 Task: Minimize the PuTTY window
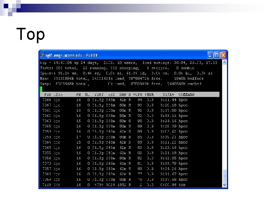coord(210,55)
